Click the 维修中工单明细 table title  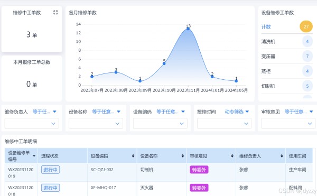21,142
